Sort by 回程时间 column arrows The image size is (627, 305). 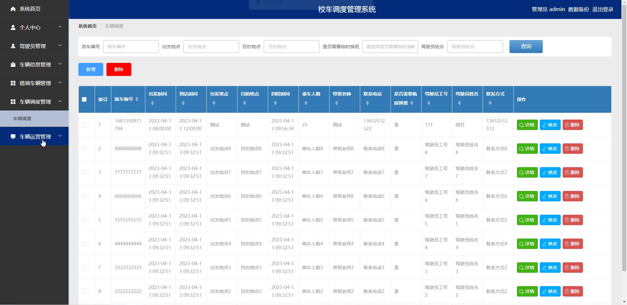click(275, 103)
